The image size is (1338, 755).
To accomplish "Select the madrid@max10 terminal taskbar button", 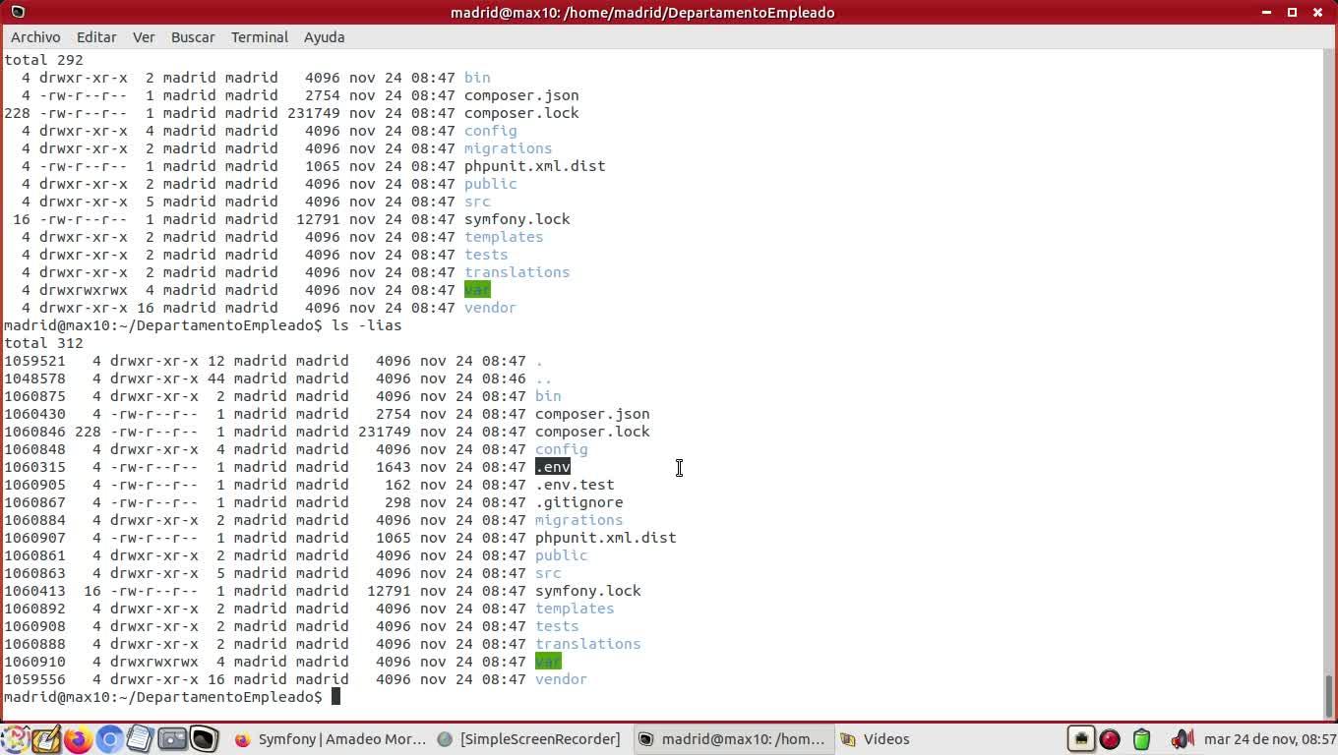I will tap(733, 739).
